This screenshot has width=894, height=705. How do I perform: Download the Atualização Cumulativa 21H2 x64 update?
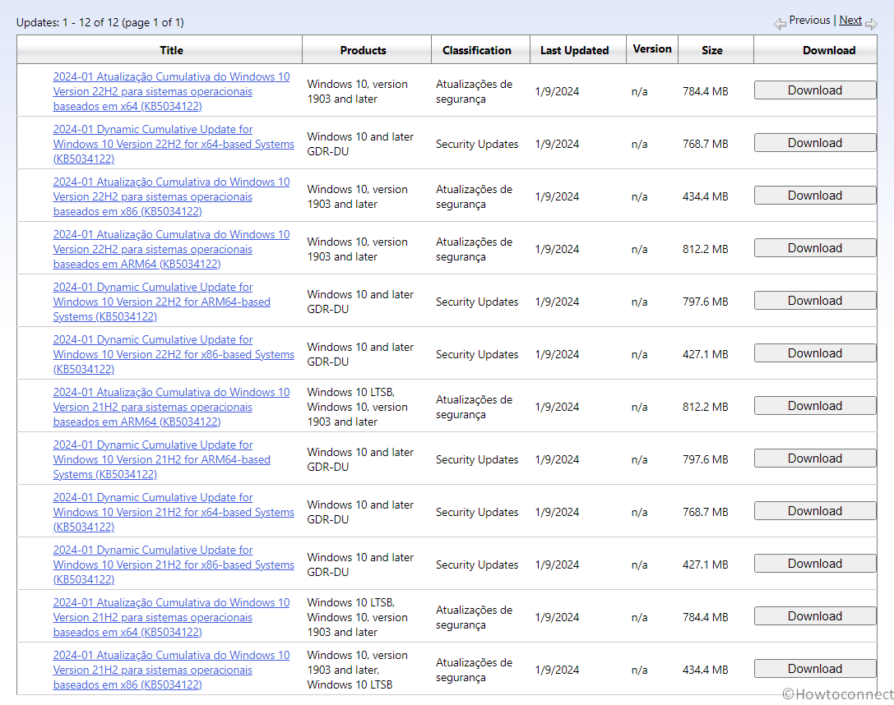tap(814, 616)
